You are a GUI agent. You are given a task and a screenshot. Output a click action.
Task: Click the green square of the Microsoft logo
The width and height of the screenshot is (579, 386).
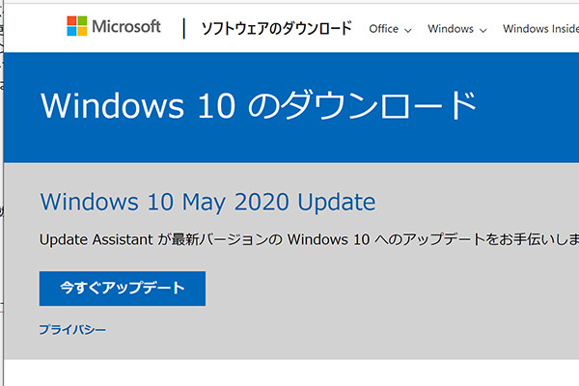pos(82,21)
